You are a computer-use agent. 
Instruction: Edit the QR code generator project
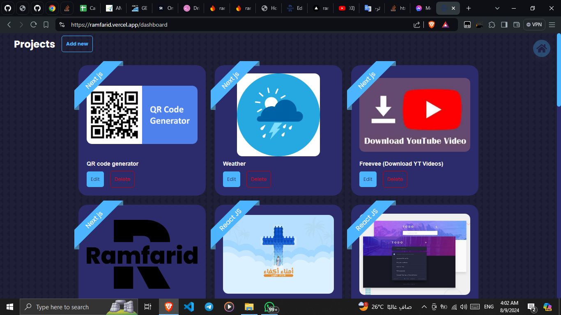coord(95,179)
